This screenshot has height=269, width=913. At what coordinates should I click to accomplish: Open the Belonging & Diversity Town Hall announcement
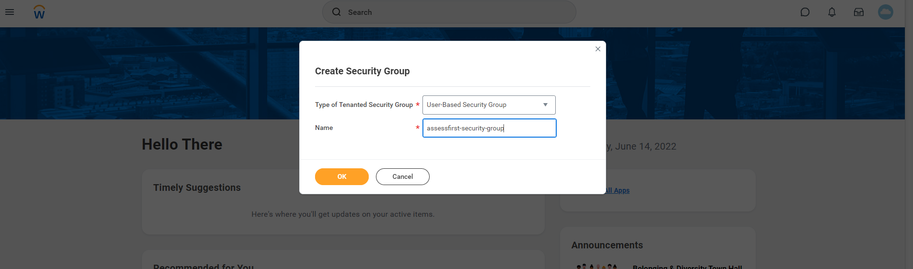tap(687, 266)
